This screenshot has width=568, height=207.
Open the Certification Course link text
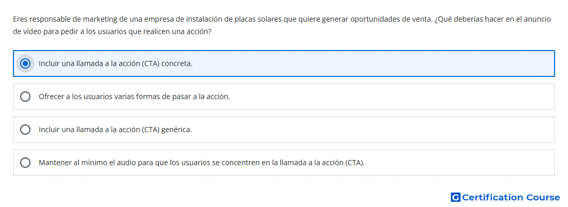(511, 197)
